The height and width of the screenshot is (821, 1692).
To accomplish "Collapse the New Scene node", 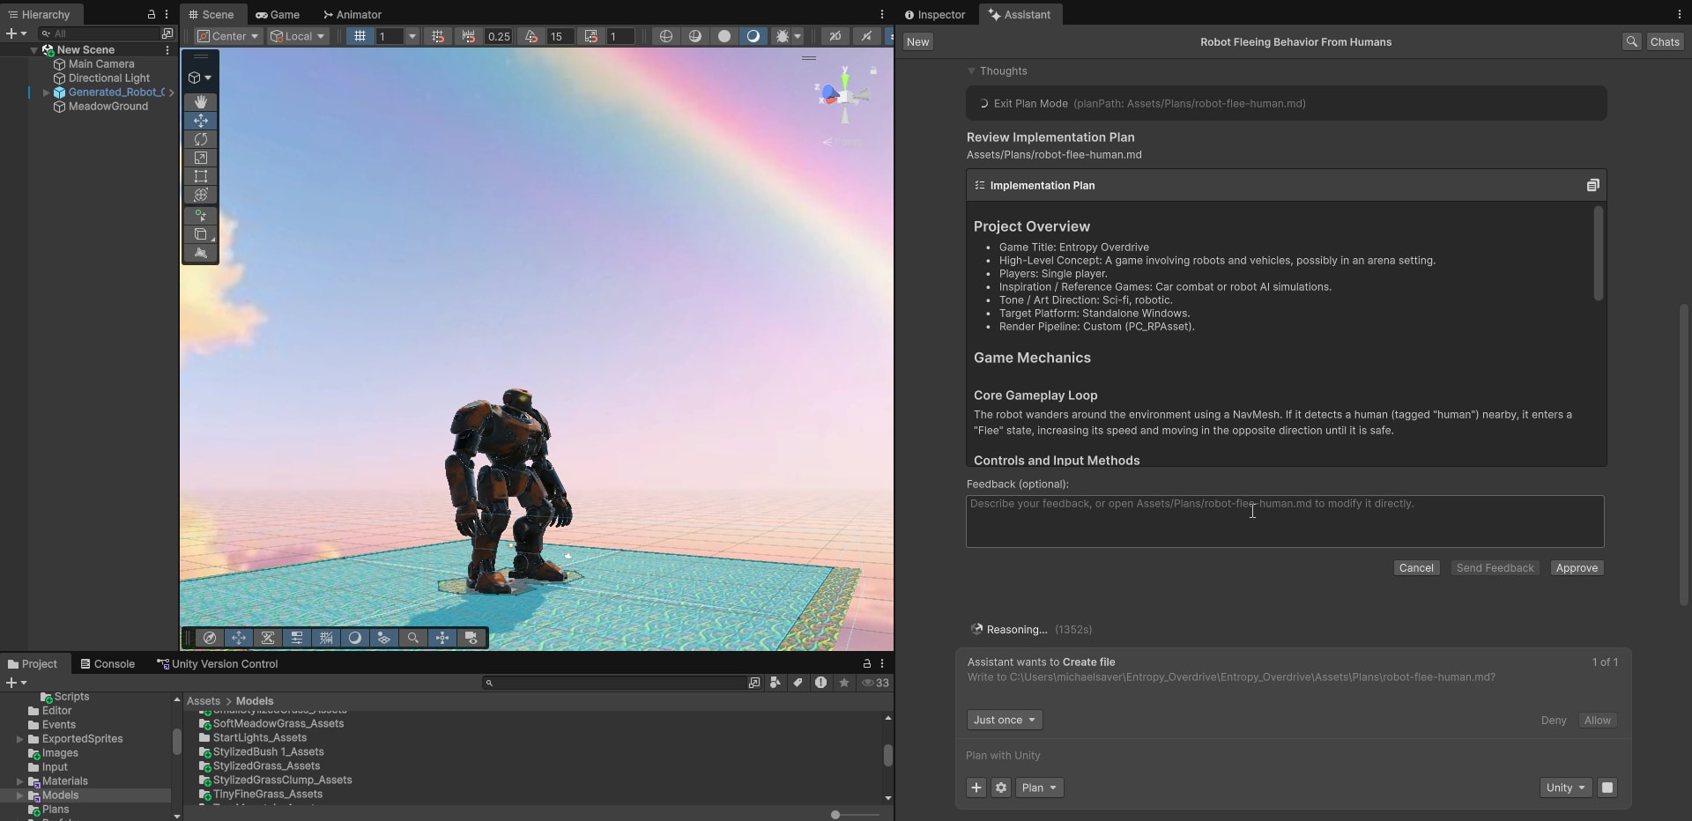I will point(33,50).
